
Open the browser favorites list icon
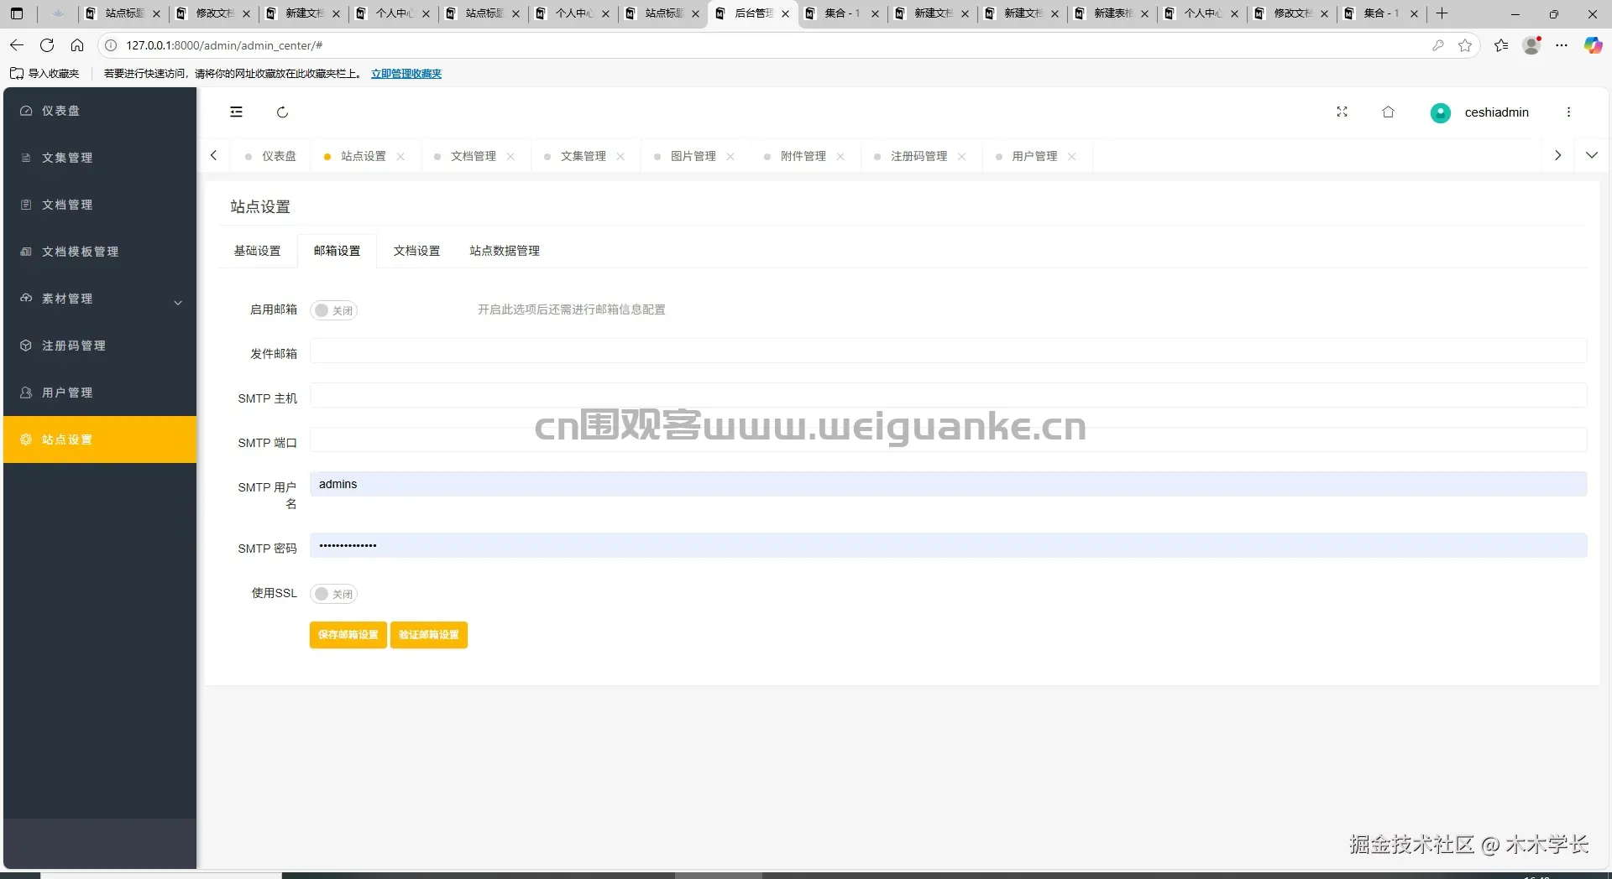1501,45
